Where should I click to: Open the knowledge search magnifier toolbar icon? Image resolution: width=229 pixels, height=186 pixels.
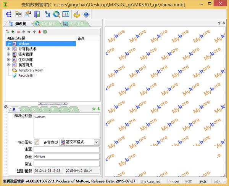coord(56,14)
